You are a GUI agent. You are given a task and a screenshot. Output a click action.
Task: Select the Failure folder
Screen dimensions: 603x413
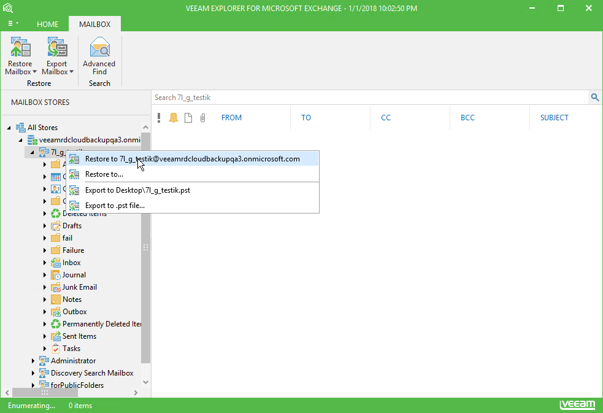[73, 250]
